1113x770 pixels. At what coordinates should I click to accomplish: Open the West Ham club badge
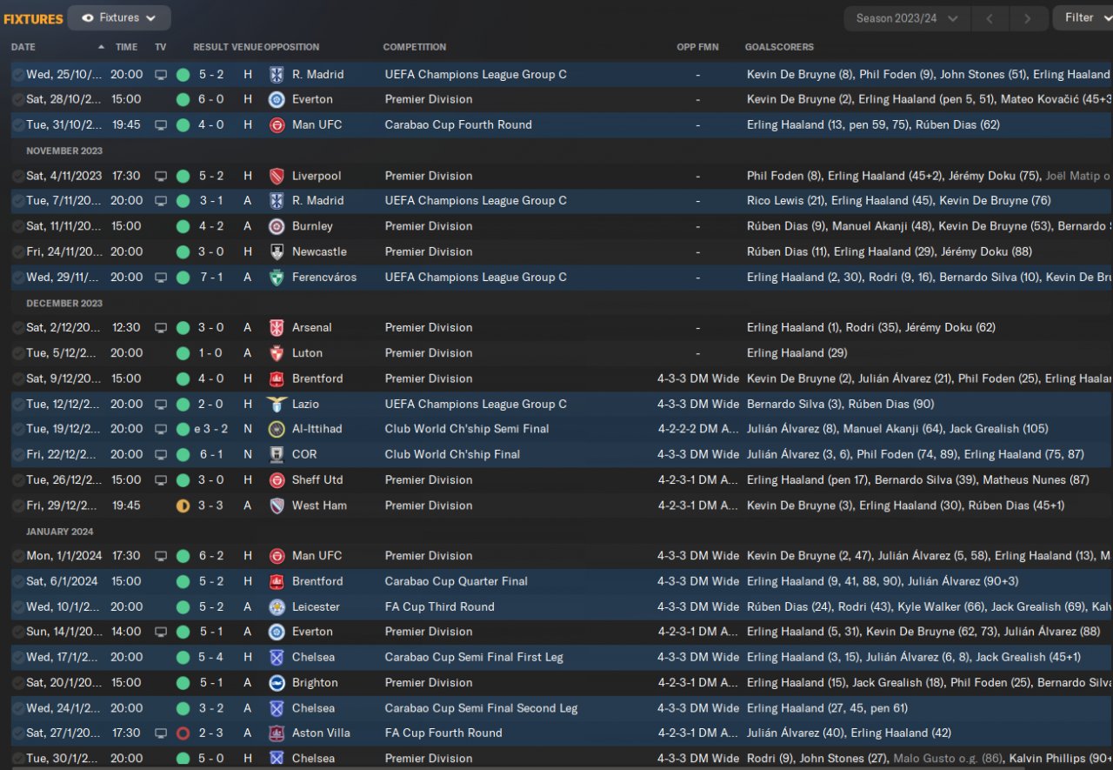click(277, 506)
